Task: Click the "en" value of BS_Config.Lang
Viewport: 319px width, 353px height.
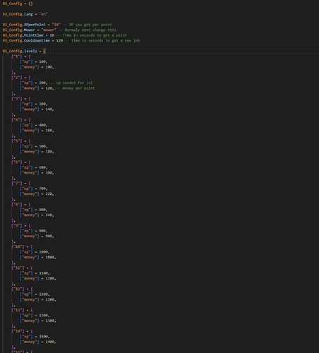Action: [x=43, y=14]
